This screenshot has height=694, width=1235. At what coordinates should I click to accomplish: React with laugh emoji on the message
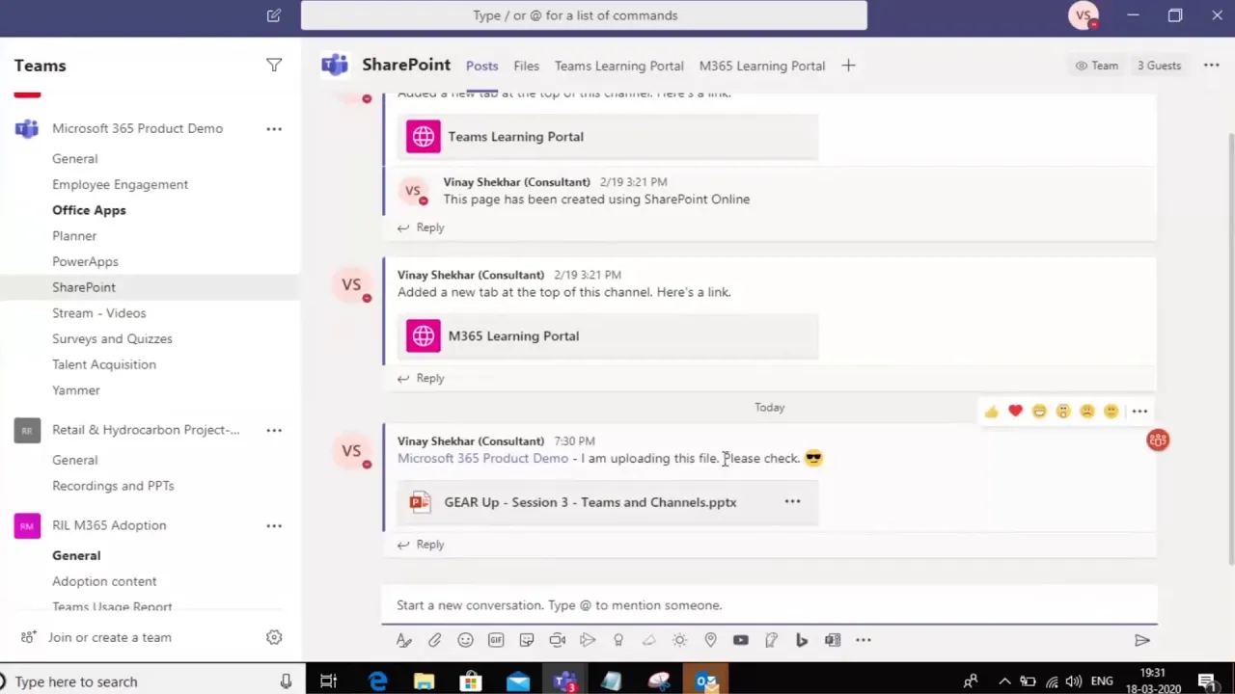[1039, 412]
